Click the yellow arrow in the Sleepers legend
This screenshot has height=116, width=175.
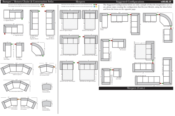[x=96, y=7]
